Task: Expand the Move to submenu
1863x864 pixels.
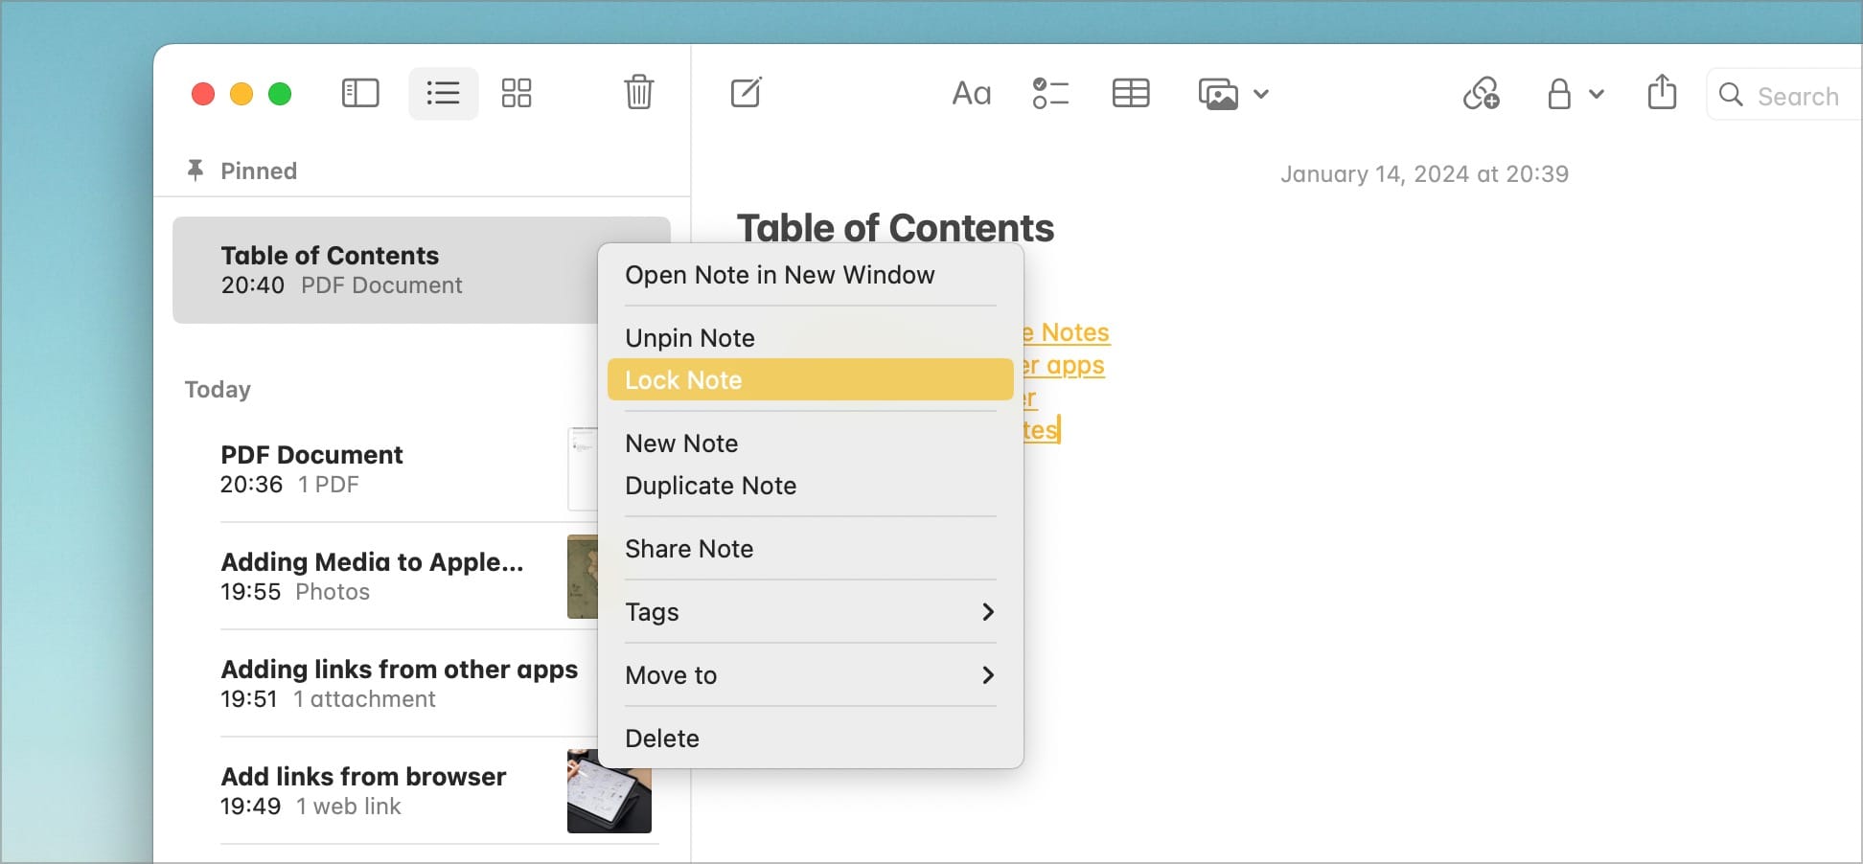Action: tap(810, 675)
